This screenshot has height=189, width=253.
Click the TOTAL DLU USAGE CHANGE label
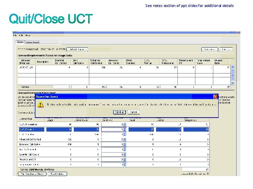37,169
